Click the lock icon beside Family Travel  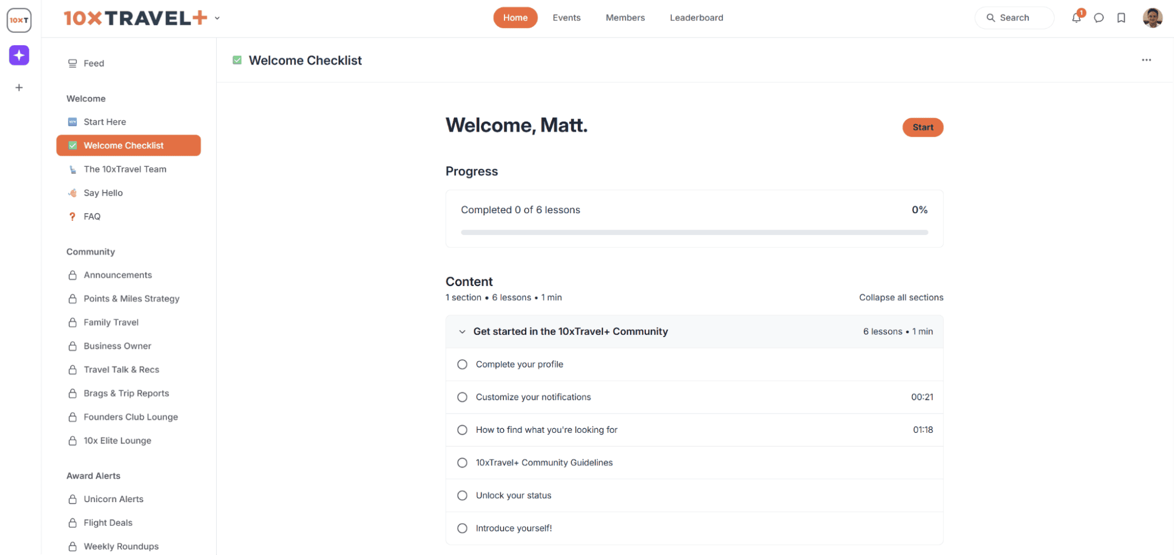click(x=72, y=322)
